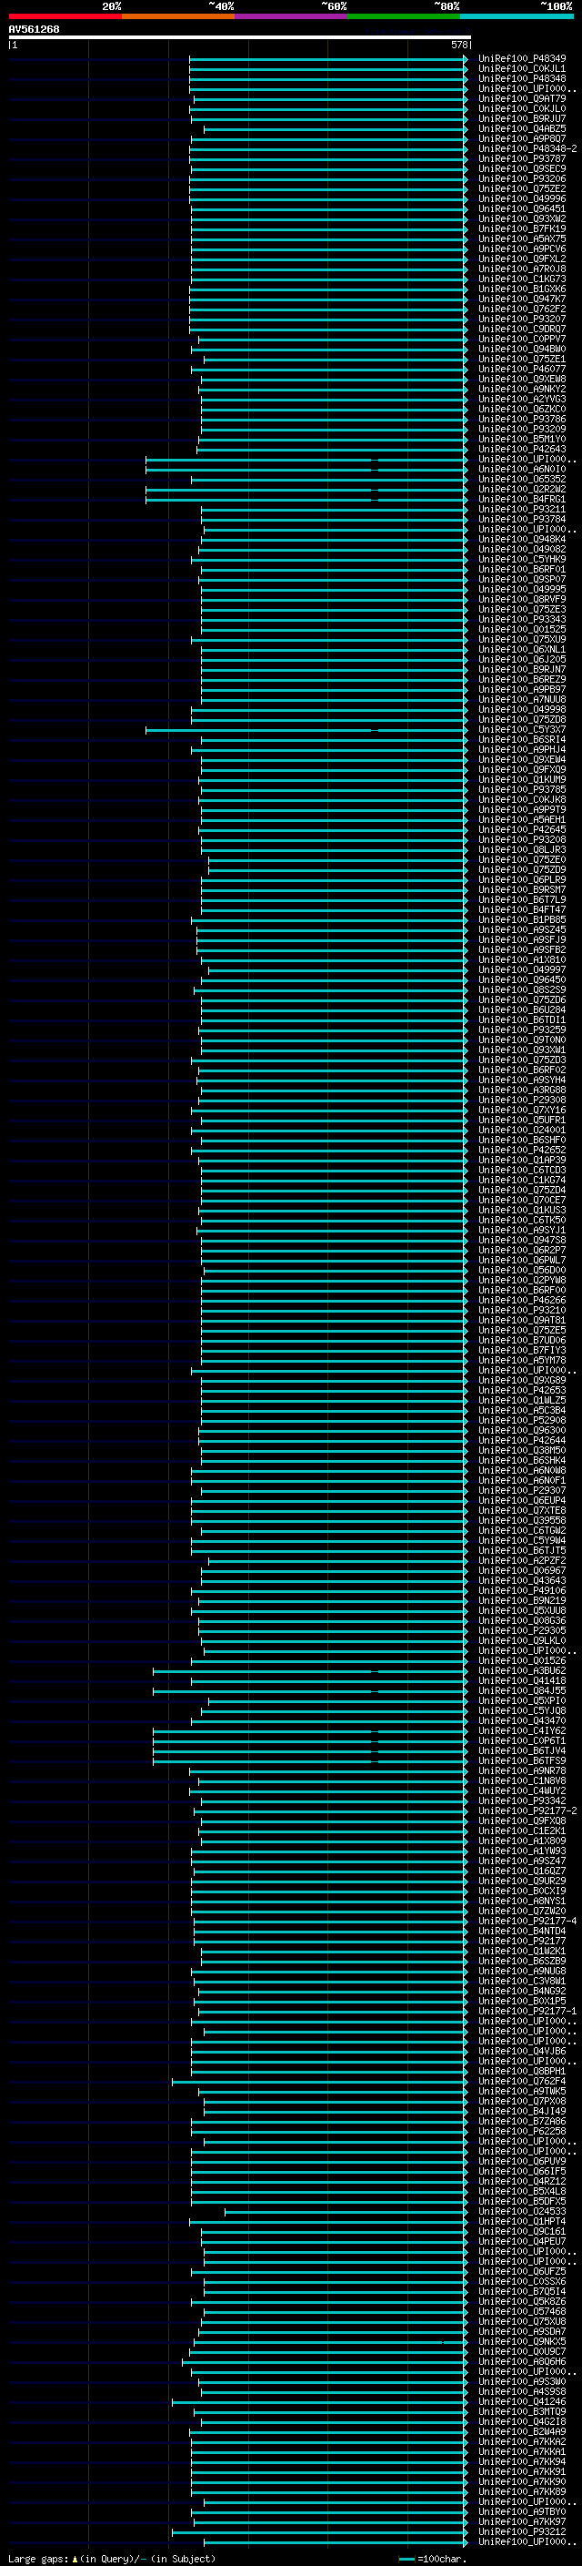Click the UniRef100_Q2R2W2 hit label
The image size is (582, 2566).
tap(522, 489)
